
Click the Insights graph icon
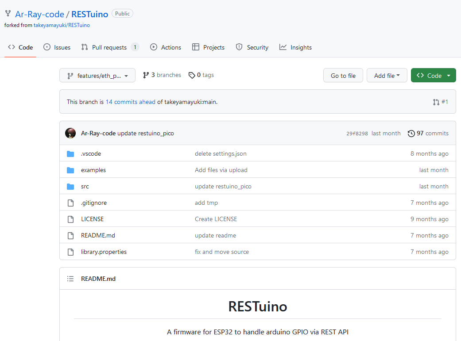[283, 47]
